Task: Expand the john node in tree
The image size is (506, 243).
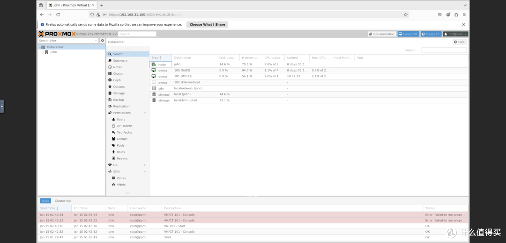Action: 43,52
